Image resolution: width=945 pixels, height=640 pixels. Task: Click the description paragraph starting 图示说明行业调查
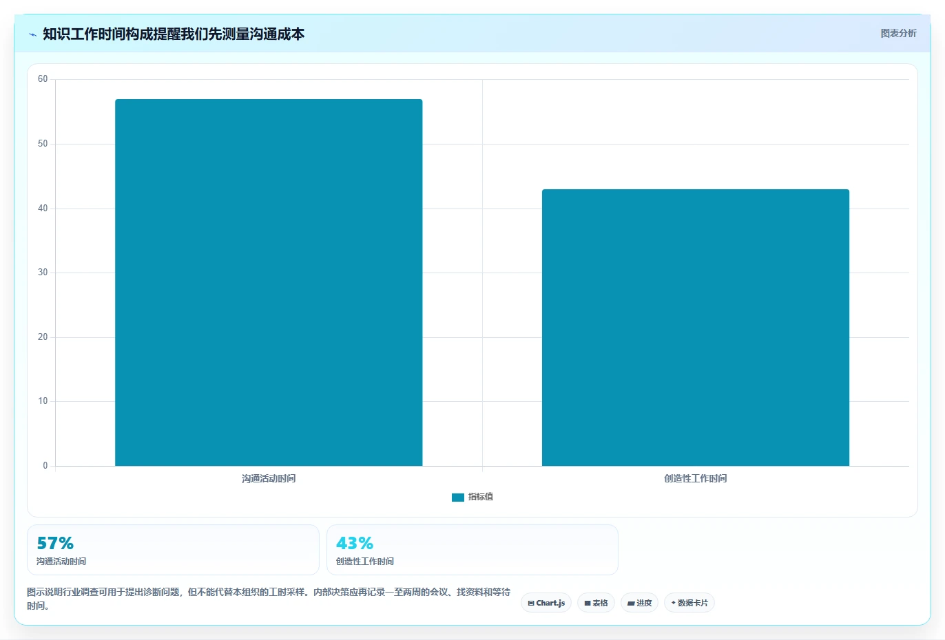click(269, 599)
